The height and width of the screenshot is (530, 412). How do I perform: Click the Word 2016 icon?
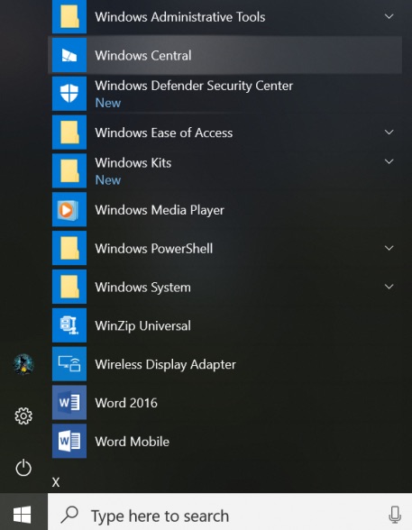click(69, 403)
